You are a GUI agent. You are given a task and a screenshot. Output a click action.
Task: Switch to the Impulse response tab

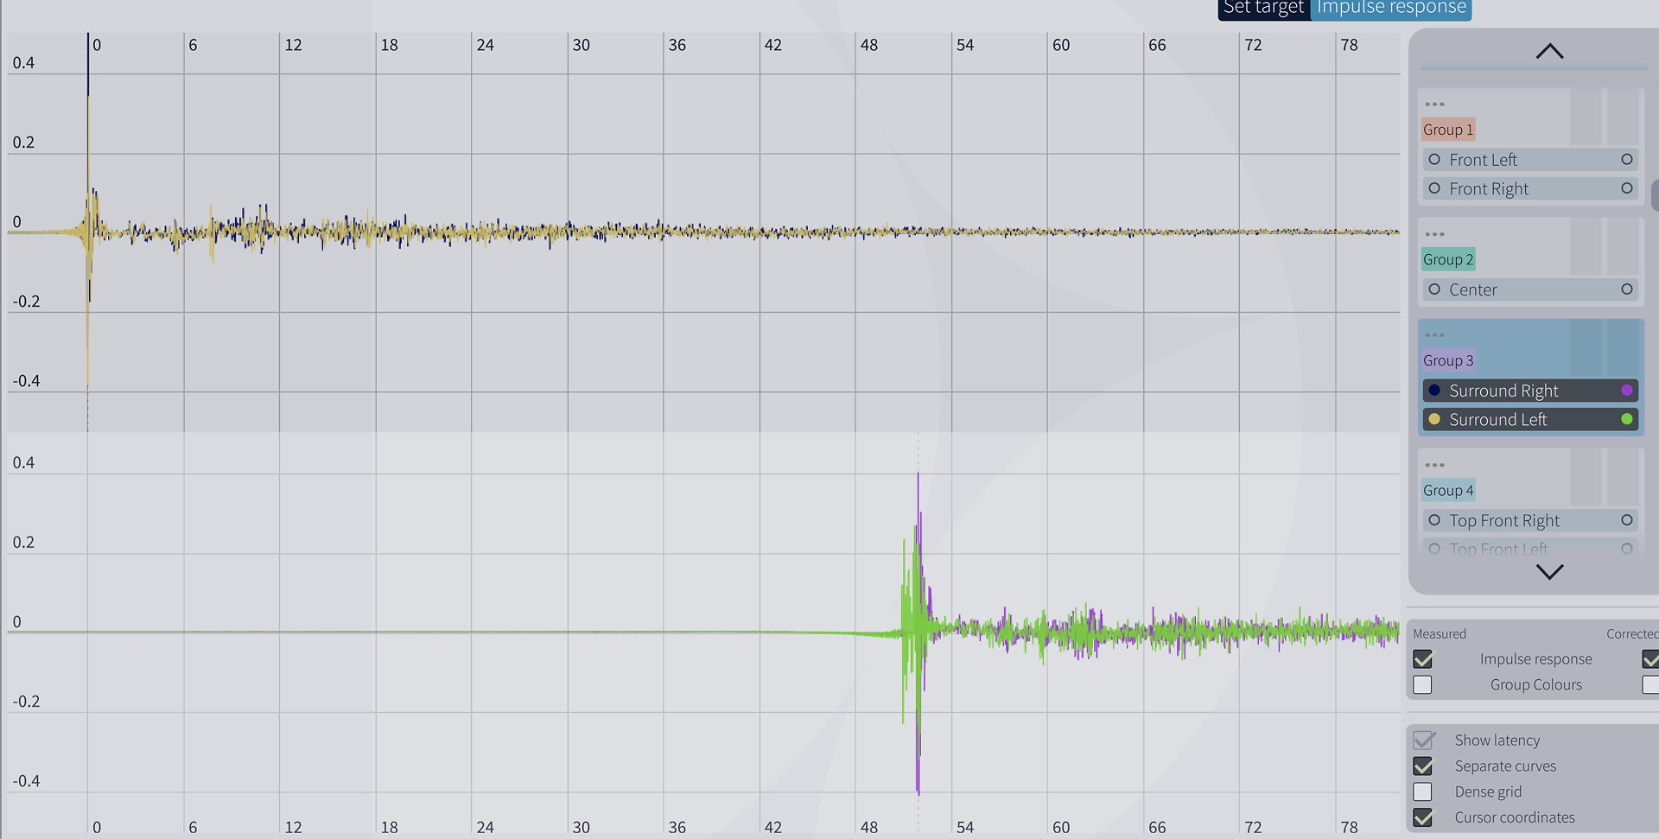1390,9
